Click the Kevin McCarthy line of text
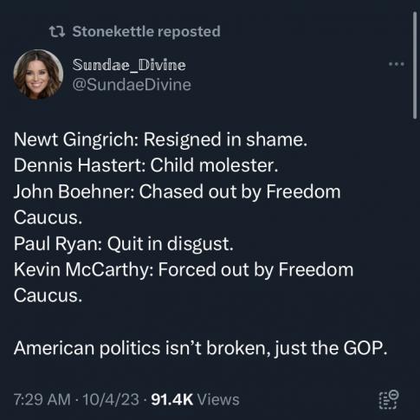Screen dimensions: 420x420 (184, 282)
